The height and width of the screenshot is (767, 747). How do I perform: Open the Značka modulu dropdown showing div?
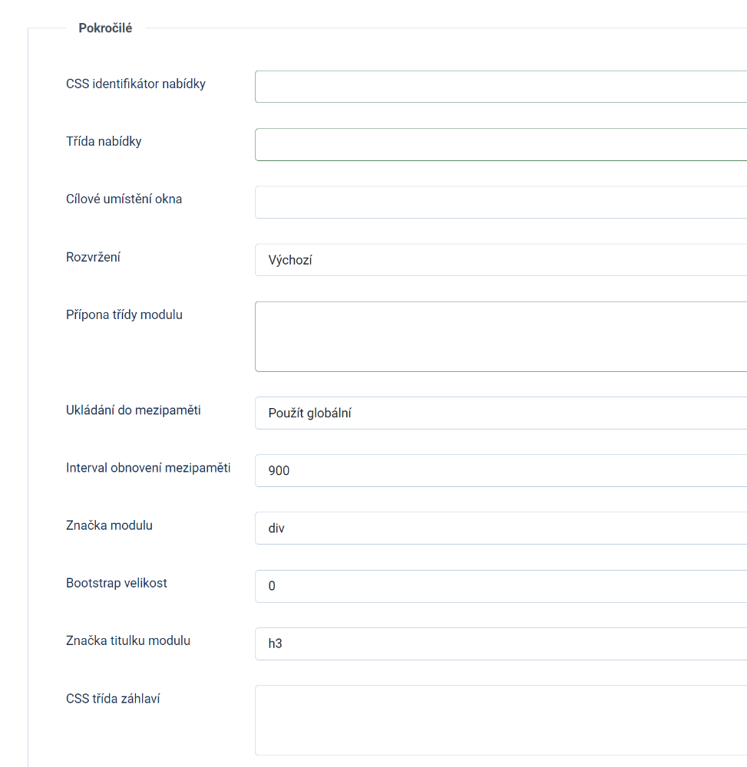pyautogui.click(x=501, y=528)
